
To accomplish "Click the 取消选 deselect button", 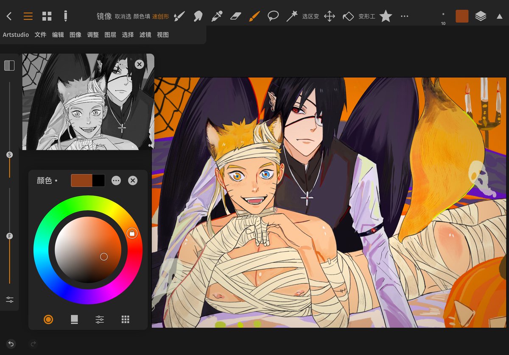I will click(123, 17).
